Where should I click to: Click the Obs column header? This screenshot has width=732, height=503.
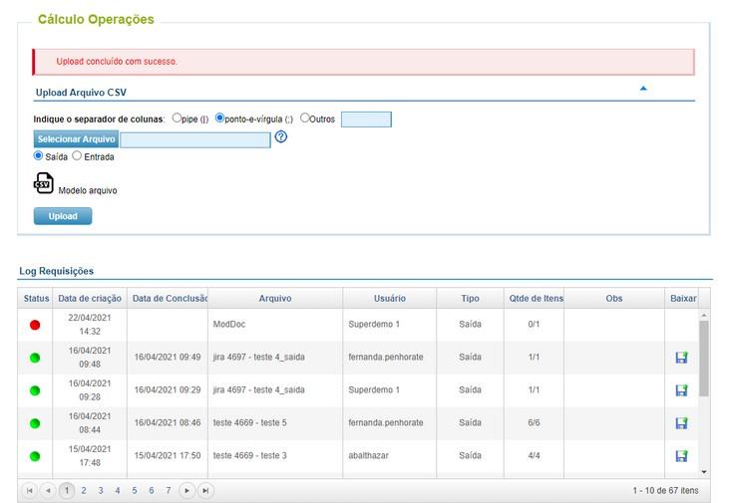point(614,299)
